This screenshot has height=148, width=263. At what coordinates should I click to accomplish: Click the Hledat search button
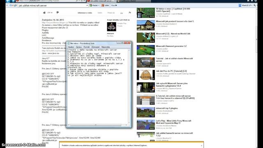[93, 5]
